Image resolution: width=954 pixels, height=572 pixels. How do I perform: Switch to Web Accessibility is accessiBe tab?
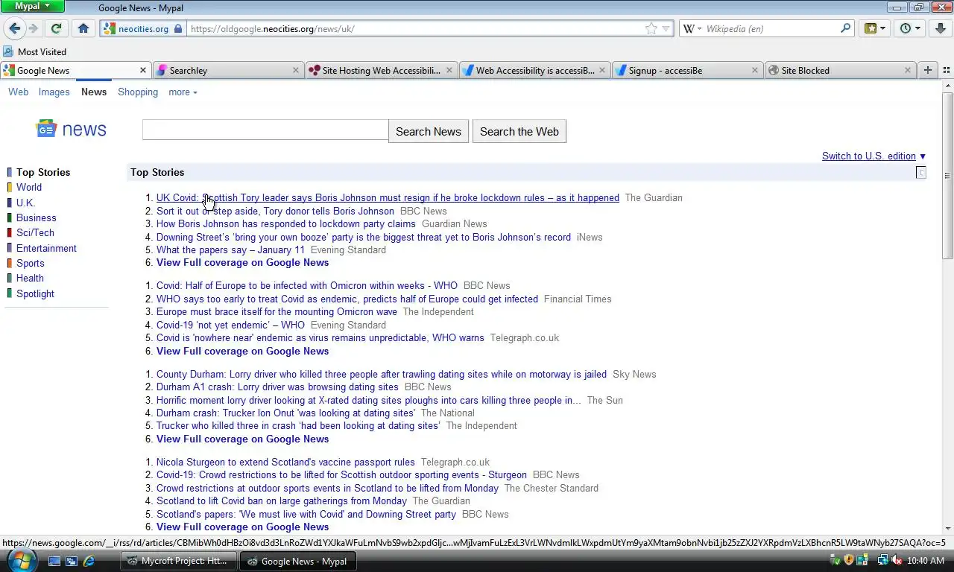click(535, 70)
